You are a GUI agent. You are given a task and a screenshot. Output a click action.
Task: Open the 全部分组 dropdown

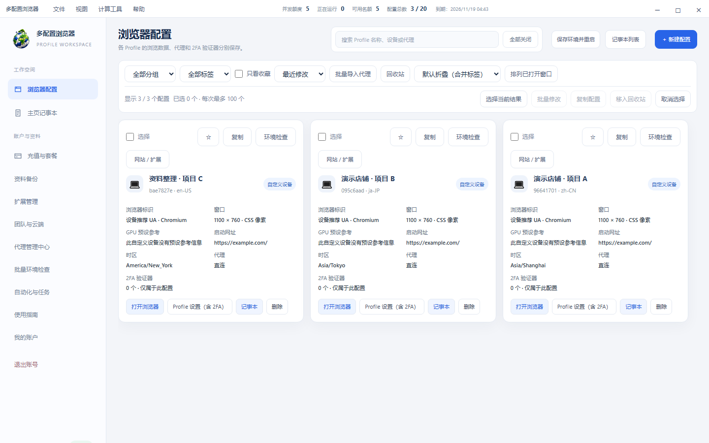coord(150,74)
